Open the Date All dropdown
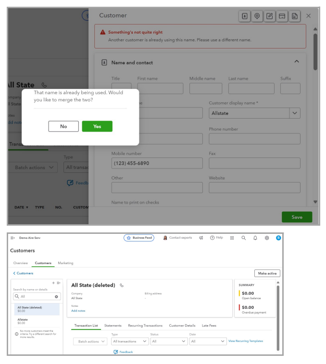 [x=208, y=341]
